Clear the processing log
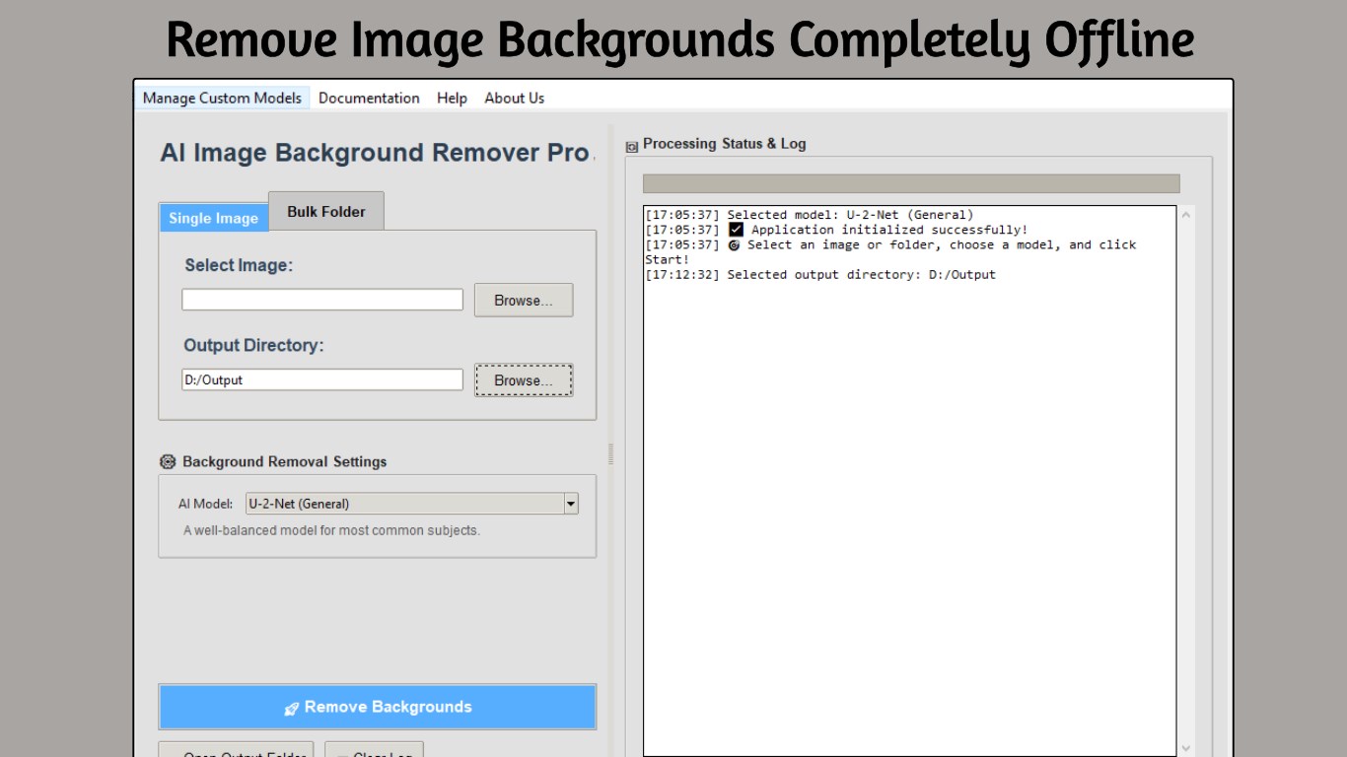This screenshot has height=757, width=1347. (375, 754)
